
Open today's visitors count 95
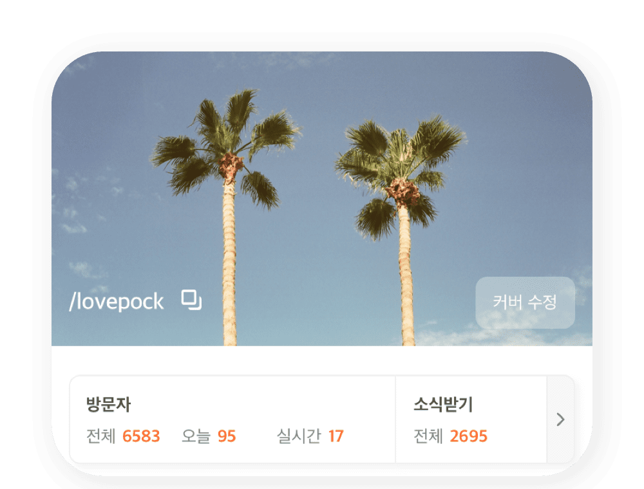coord(227,436)
